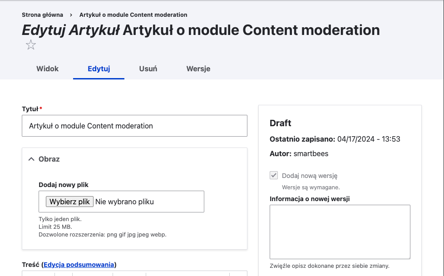Focus the Tytuł text field
This screenshot has width=444, height=276.
coord(134,126)
